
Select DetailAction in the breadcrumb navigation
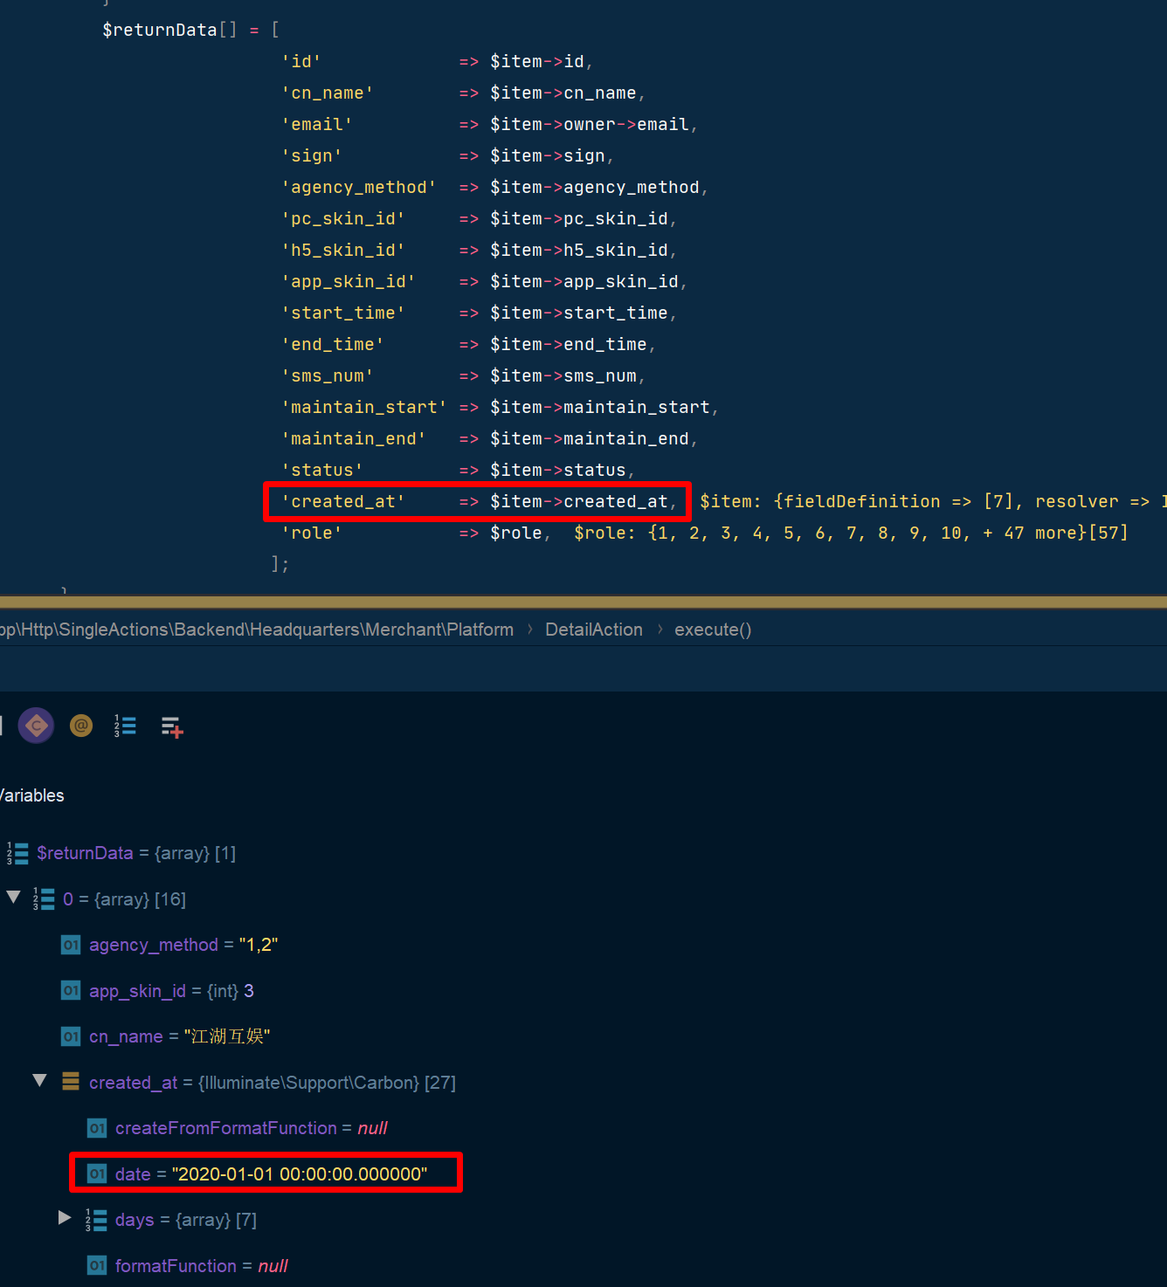click(594, 629)
